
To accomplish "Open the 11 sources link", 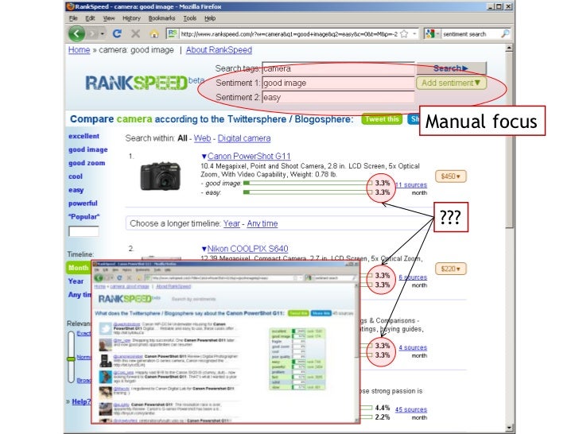I will click(x=411, y=185).
